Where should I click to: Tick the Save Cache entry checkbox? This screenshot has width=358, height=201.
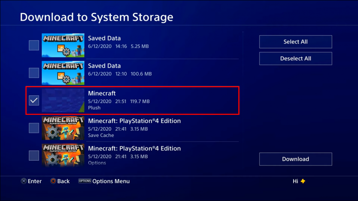tap(34, 128)
